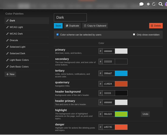Open the highlight green color swatch
This screenshot has height=135, width=167.
(121, 114)
